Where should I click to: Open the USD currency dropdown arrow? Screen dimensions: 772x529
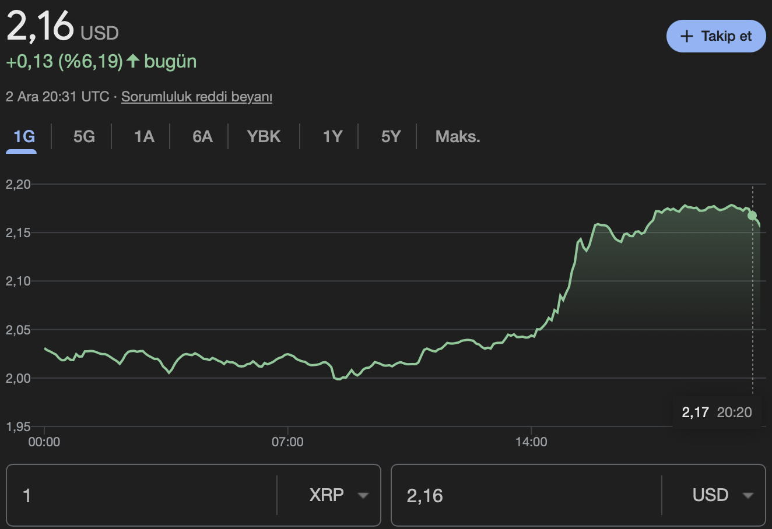pyautogui.click(x=749, y=495)
